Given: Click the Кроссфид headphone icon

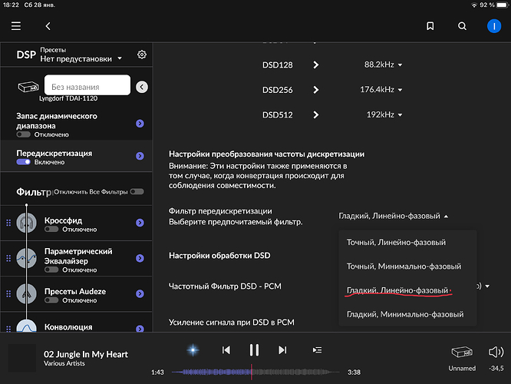Looking at the screenshot, I should point(26,223).
